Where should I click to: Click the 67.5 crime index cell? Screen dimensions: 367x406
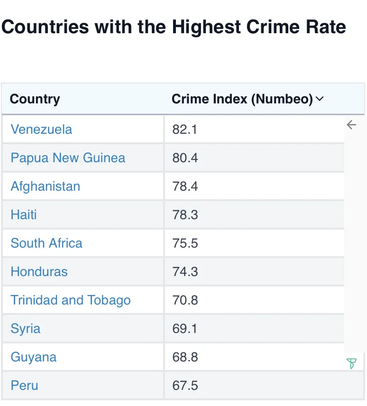click(185, 386)
